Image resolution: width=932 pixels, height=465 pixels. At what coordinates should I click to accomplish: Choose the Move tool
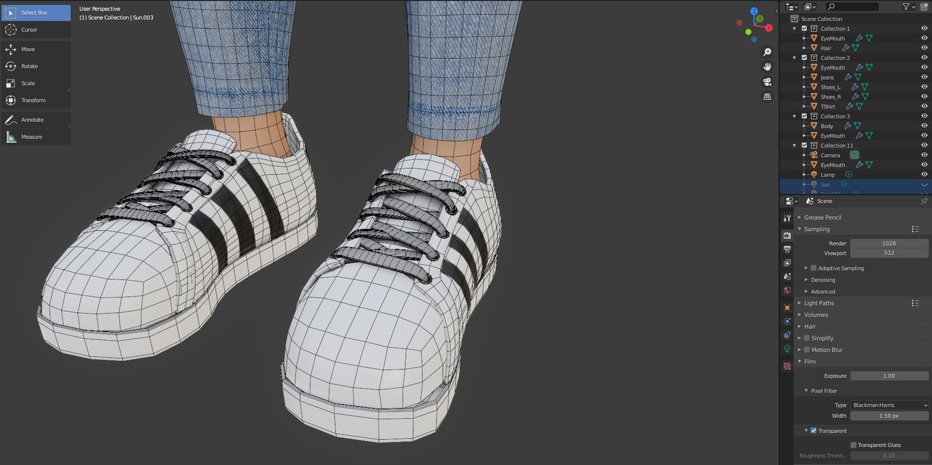[x=36, y=49]
